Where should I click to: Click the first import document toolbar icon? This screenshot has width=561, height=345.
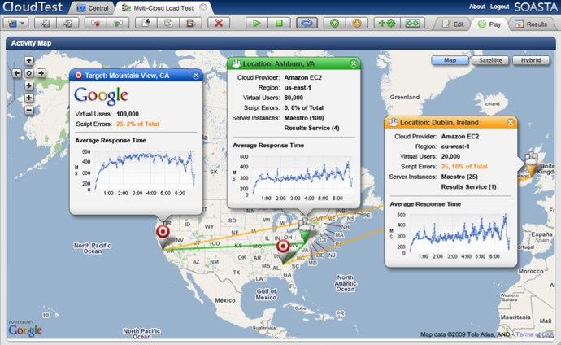point(46,24)
